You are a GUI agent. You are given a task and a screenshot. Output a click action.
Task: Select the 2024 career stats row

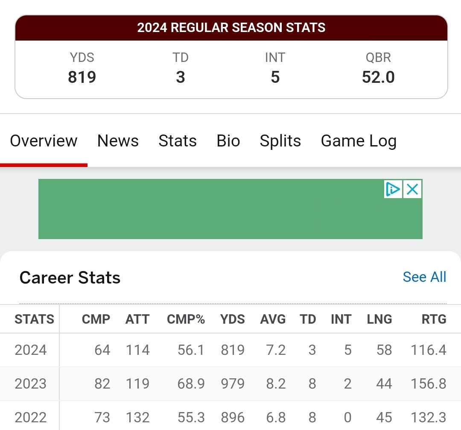(x=230, y=350)
